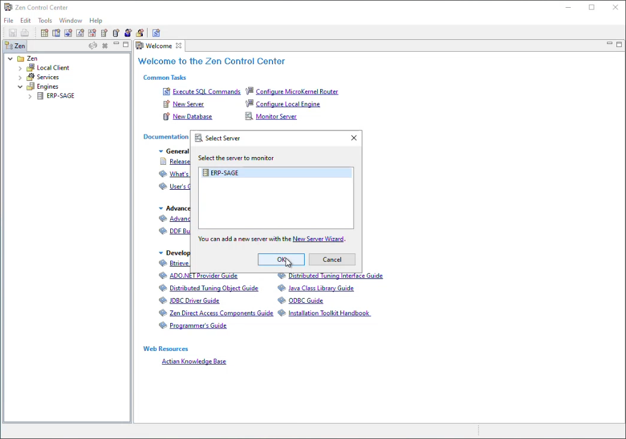The height and width of the screenshot is (439, 626).
Task: Select ERP-SAGE in the server list
Action: [x=276, y=173]
